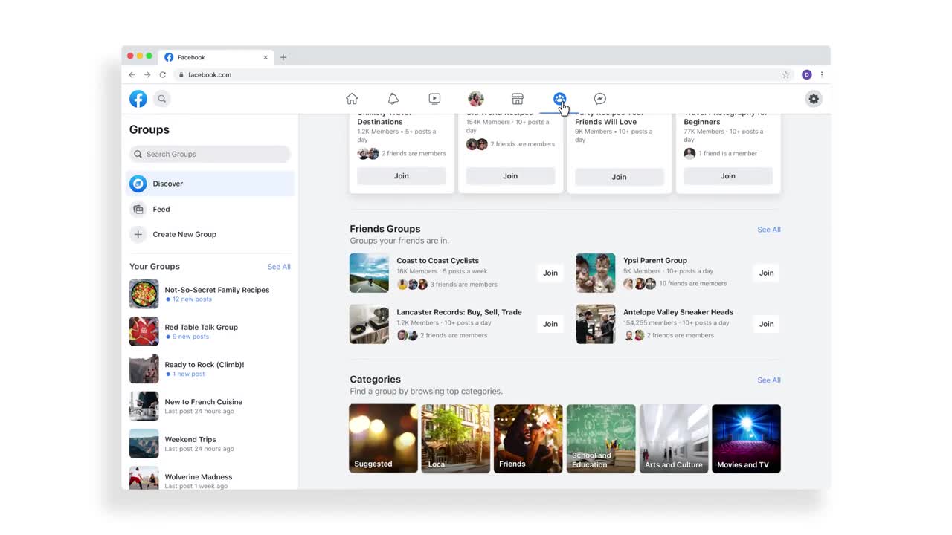952x535 pixels.
Task: Open Antelope Valley Sneaker Heads thumbnail
Action: (596, 324)
